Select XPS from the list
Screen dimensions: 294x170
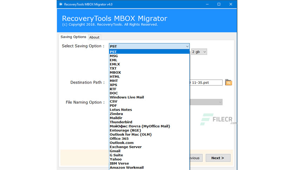point(149,85)
